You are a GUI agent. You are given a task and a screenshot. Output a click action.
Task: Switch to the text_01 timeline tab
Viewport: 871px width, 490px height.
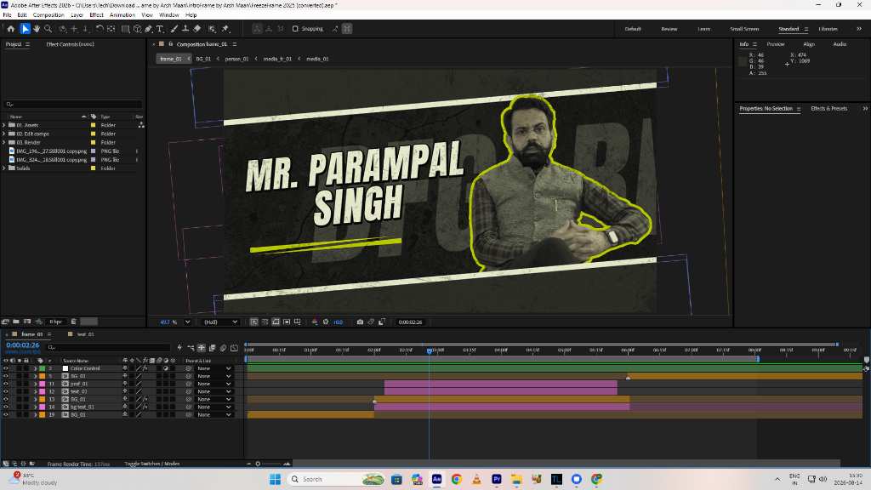coord(85,334)
